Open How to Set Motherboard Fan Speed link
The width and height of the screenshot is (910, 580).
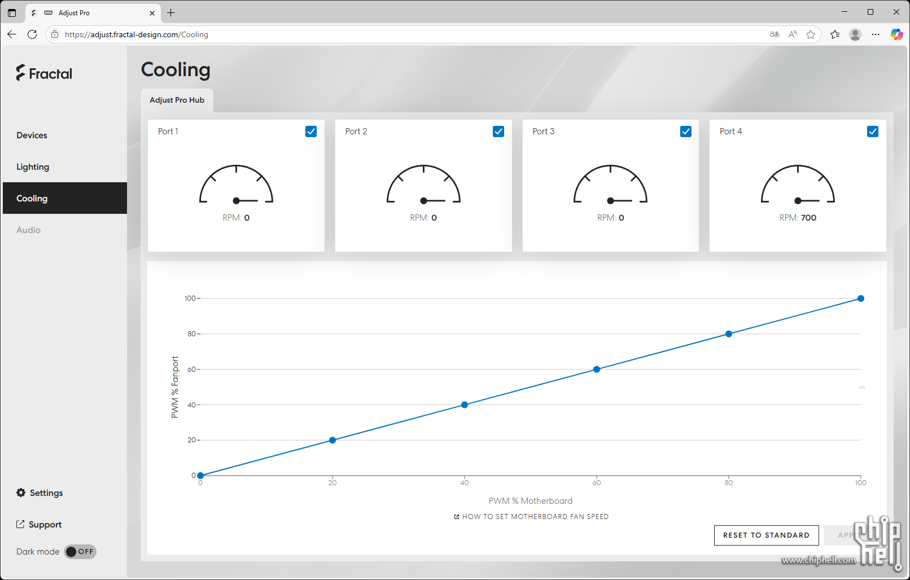(531, 516)
